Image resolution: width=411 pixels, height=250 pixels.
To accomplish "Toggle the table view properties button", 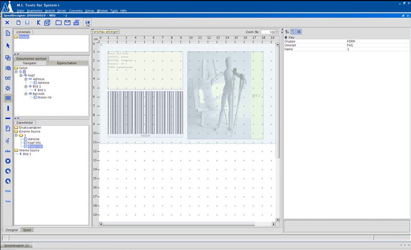I will [299, 31].
